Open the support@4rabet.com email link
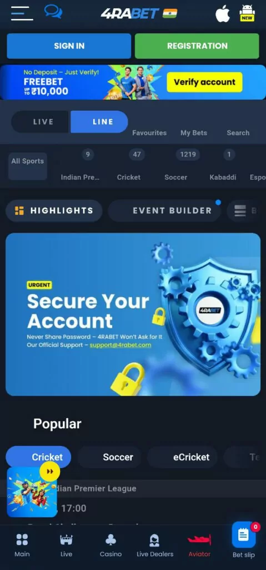The image size is (266, 570). pos(121,345)
